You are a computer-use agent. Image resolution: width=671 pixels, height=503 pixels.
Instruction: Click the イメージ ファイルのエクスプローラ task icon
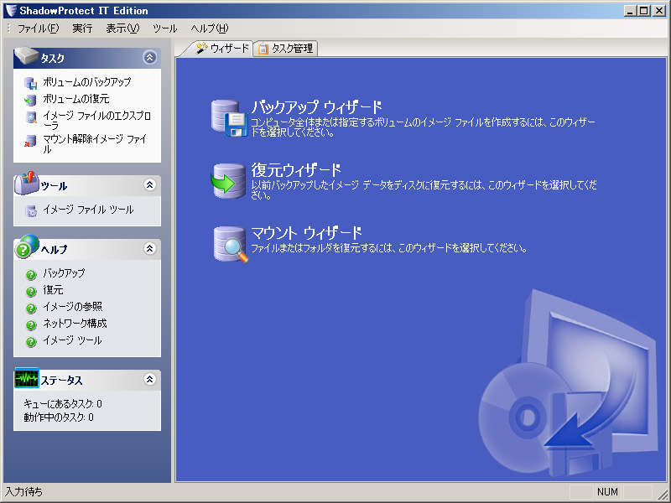pyautogui.click(x=31, y=117)
